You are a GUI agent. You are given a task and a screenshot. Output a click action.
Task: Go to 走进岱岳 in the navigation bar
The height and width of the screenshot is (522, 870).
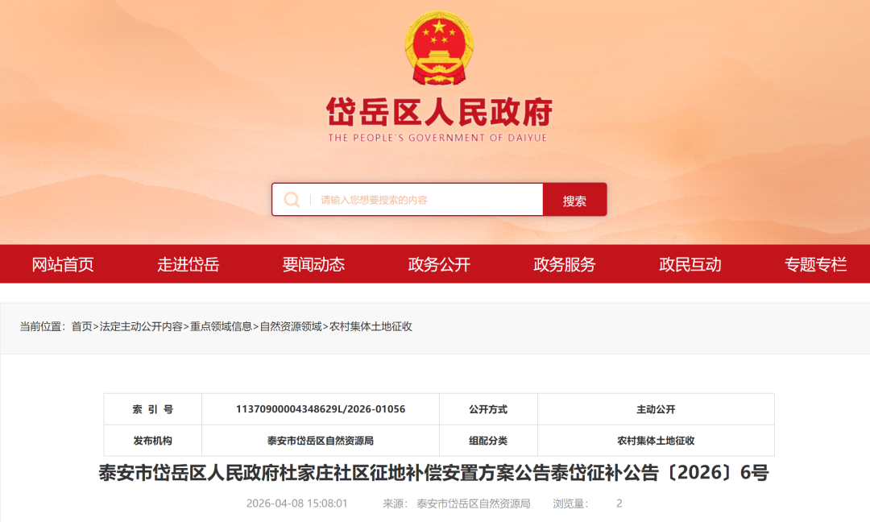pyautogui.click(x=188, y=264)
